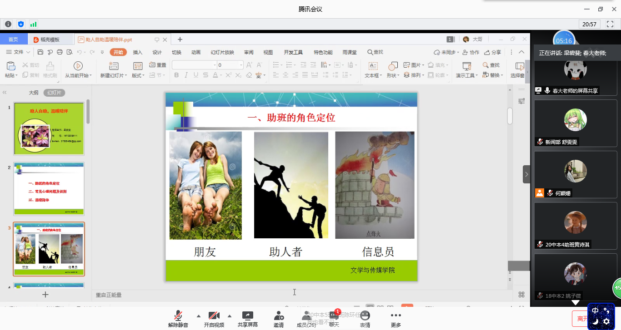Screen dimensions: 621x330
Task: Collapse the participant video panel with side arrow
Action: pyautogui.click(x=526, y=174)
